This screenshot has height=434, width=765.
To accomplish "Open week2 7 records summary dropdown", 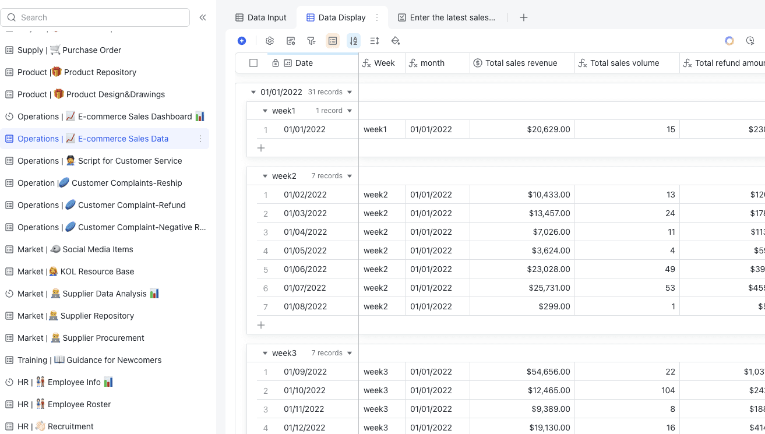I will 350,176.
